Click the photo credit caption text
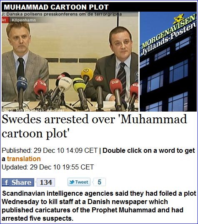198x224 pixels. (33, 110)
